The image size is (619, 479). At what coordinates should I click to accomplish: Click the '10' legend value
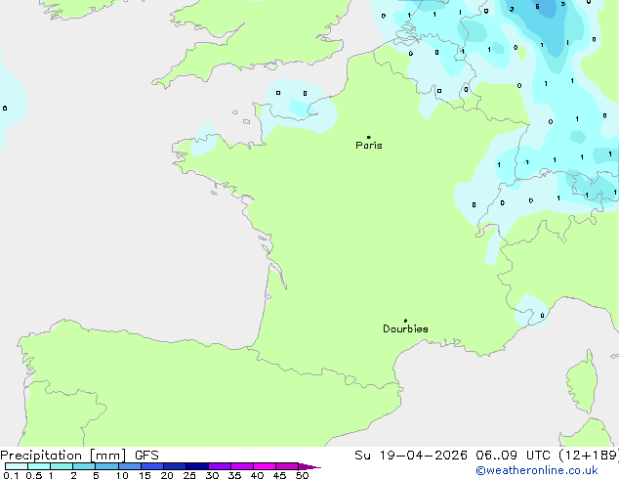click(122, 475)
